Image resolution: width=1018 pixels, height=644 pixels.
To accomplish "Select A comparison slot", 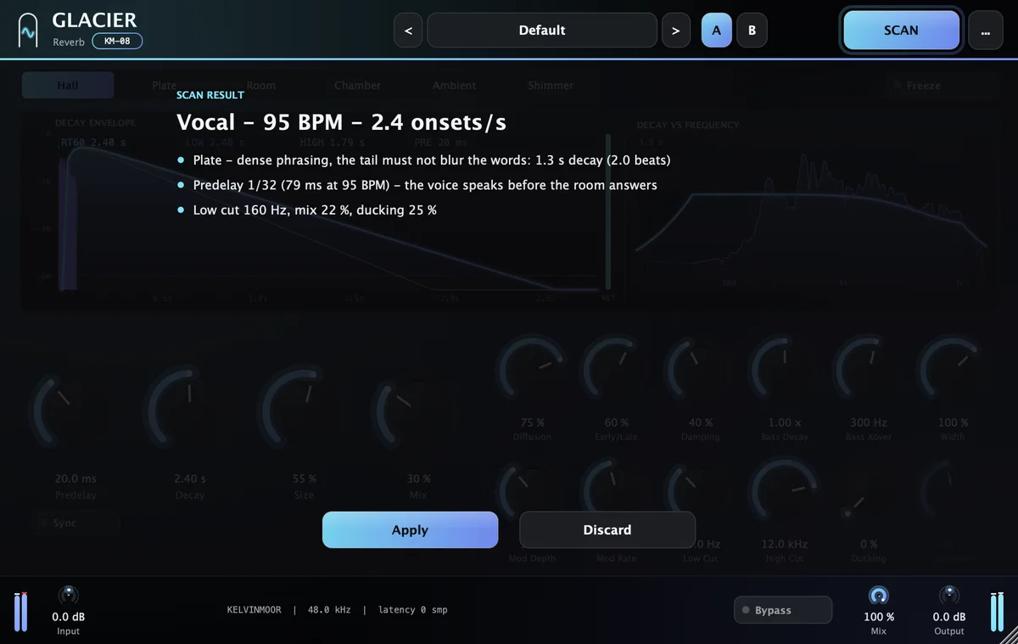I will click(x=716, y=31).
